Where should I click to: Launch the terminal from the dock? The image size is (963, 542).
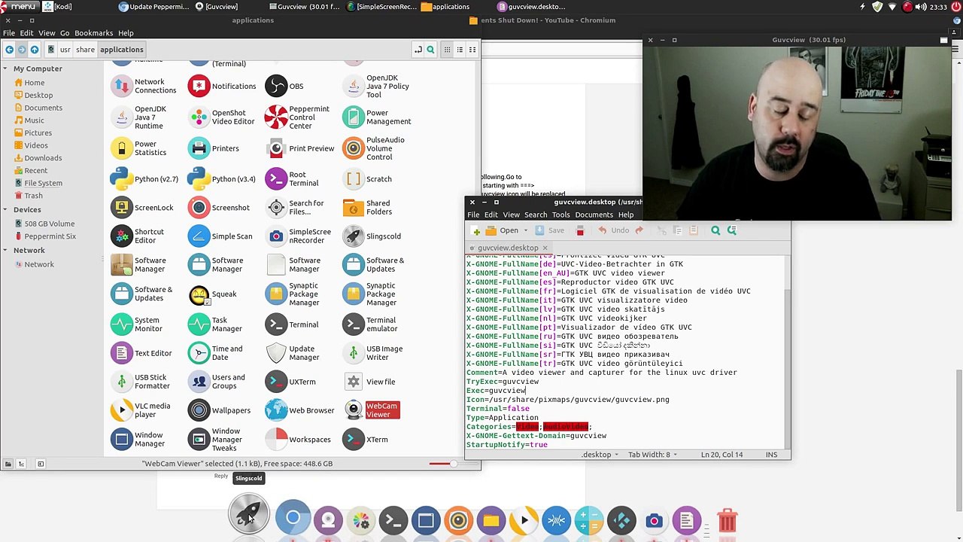point(393,520)
